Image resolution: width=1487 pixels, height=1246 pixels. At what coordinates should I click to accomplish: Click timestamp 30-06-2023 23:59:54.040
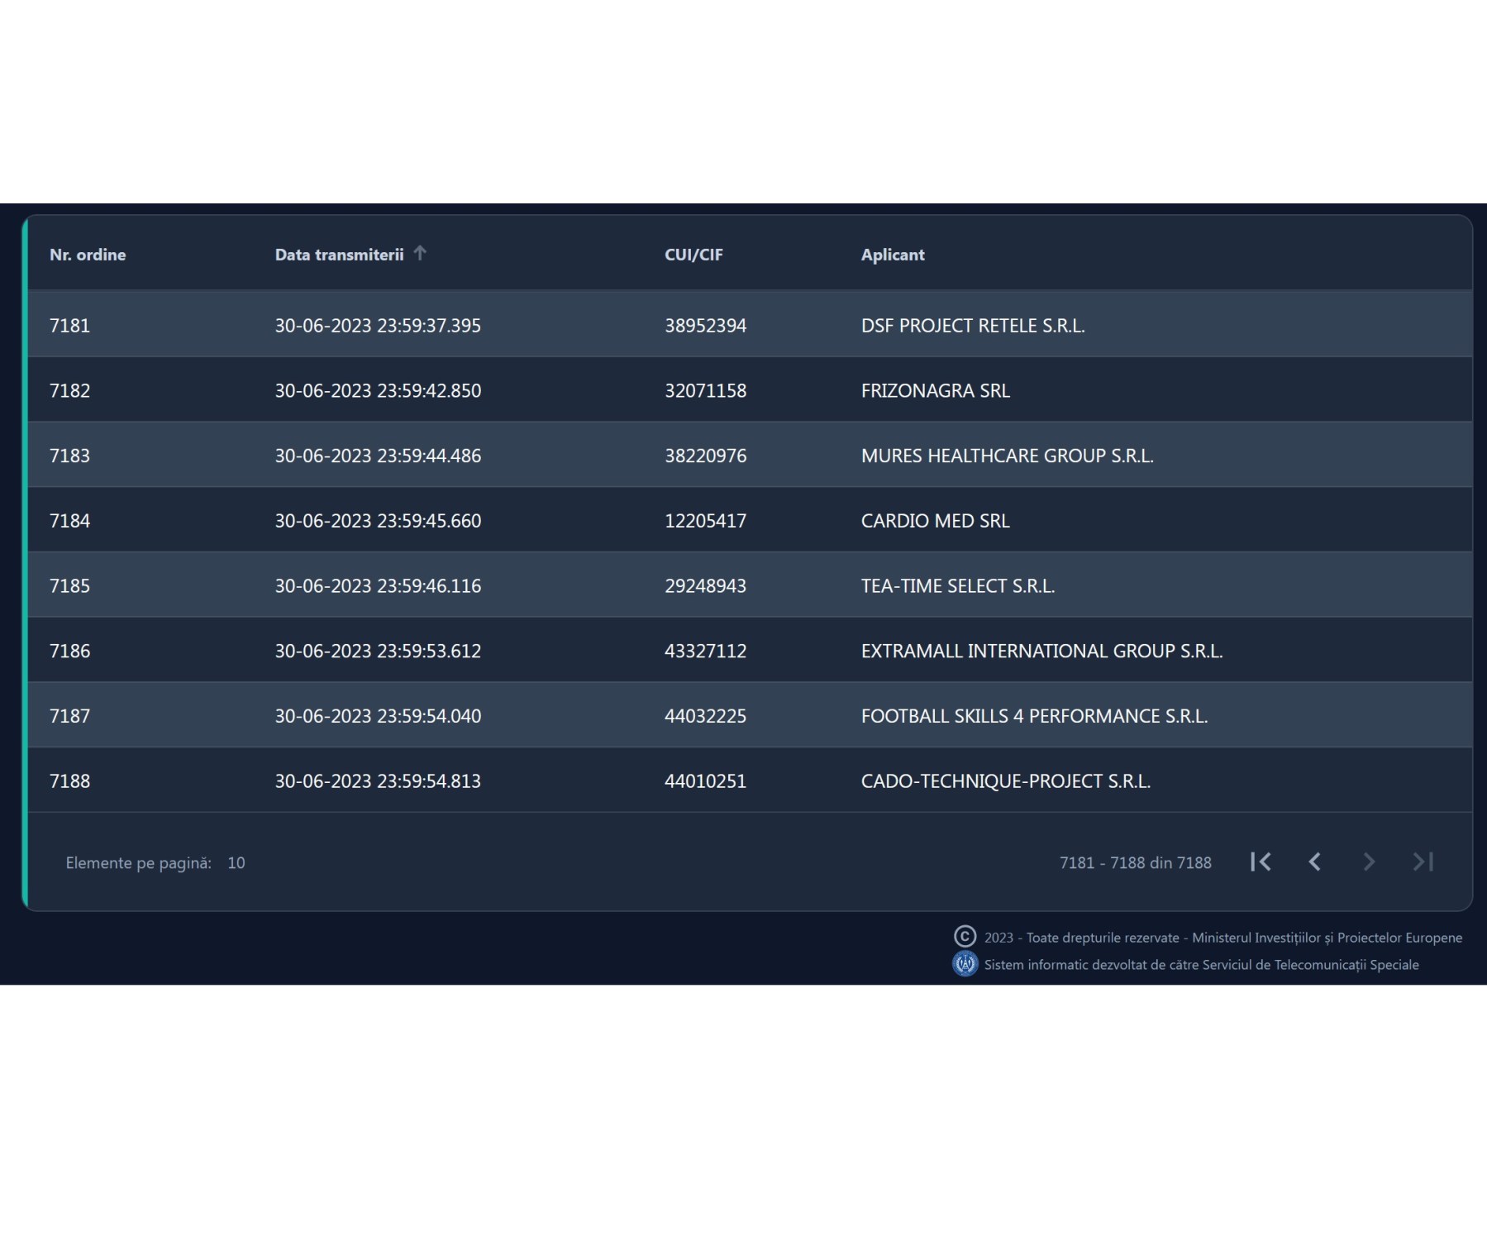378,716
